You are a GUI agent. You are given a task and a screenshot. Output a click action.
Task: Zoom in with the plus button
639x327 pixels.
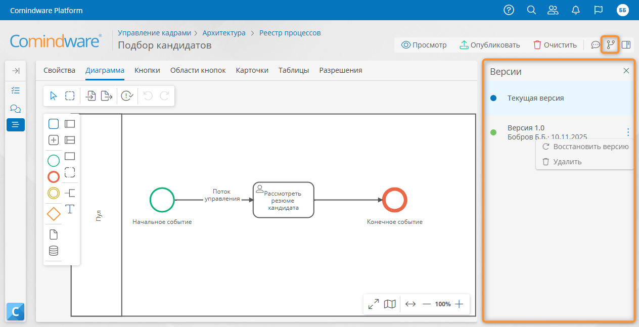click(459, 304)
